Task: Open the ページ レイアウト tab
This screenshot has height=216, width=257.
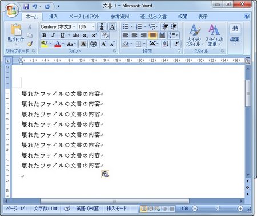Action: [x=85, y=17]
